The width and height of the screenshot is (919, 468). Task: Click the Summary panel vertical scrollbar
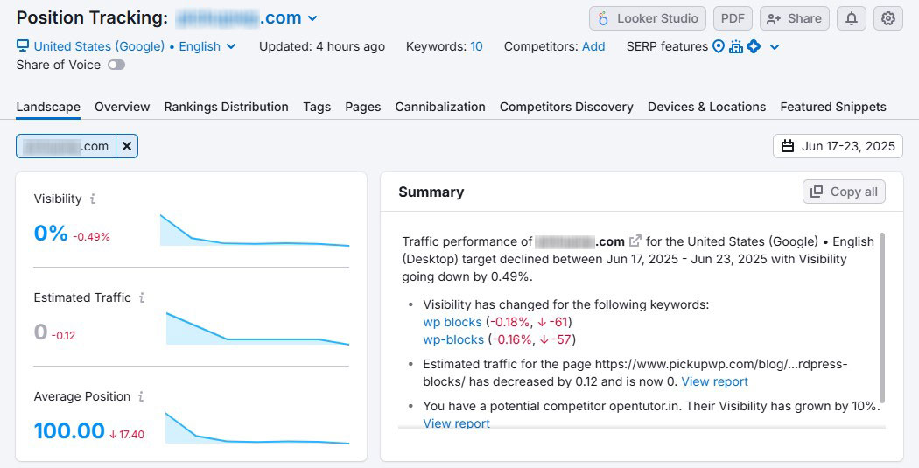(x=881, y=315)
